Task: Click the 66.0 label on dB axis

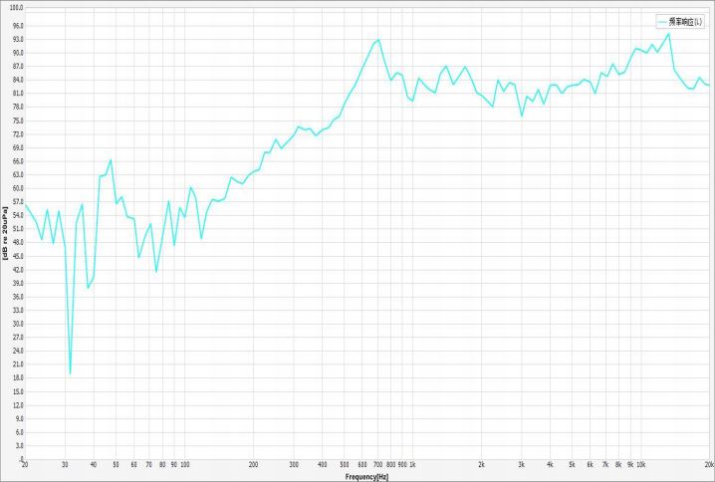Action: coord(18,161)
